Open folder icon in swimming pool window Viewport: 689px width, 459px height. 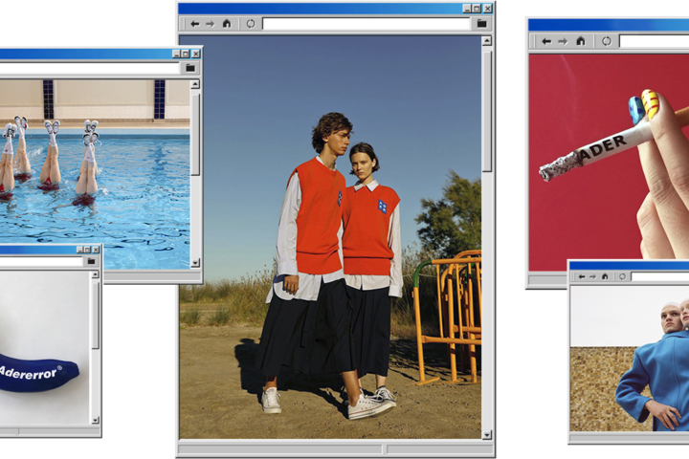190,68
